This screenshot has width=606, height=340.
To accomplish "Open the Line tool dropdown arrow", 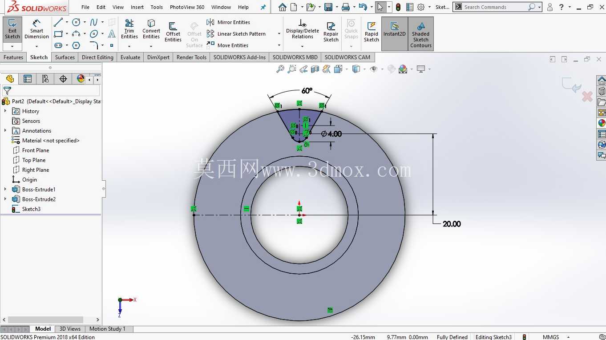I will [67, 22].
